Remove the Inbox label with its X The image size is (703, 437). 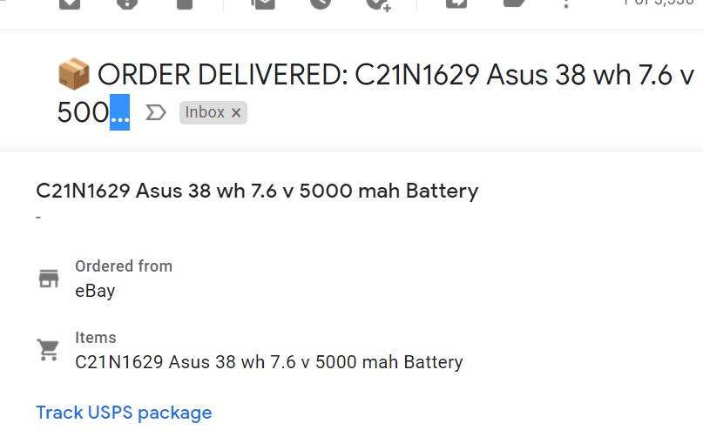pos(236,113)
